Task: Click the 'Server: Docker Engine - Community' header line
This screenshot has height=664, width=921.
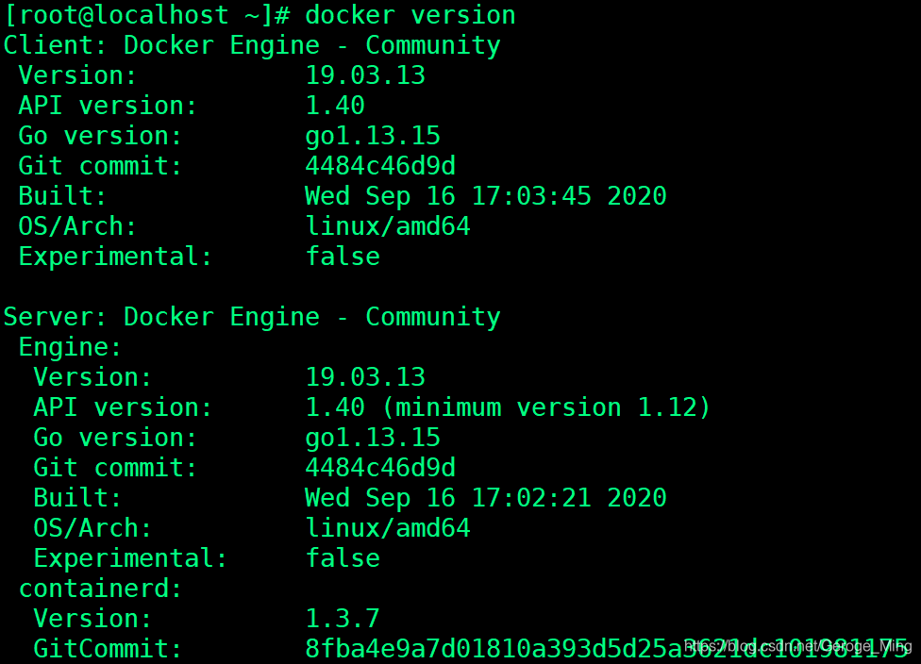Action: [252, 317]
